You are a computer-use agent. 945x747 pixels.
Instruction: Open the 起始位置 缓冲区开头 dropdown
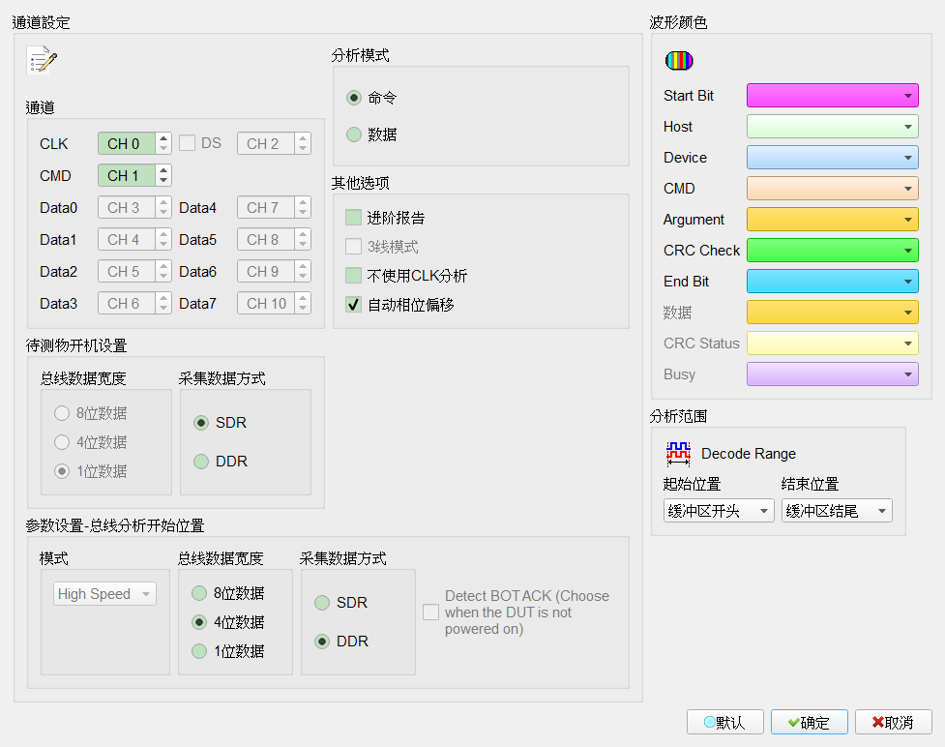719,511
